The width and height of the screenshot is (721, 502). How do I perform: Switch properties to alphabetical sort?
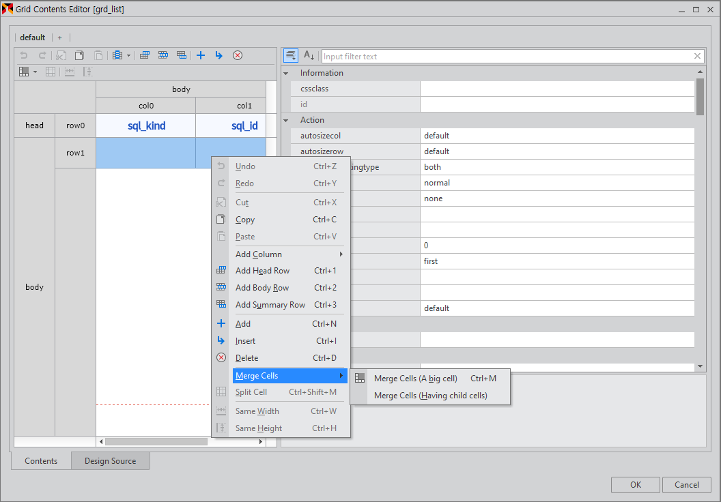(x=309, y=56)
